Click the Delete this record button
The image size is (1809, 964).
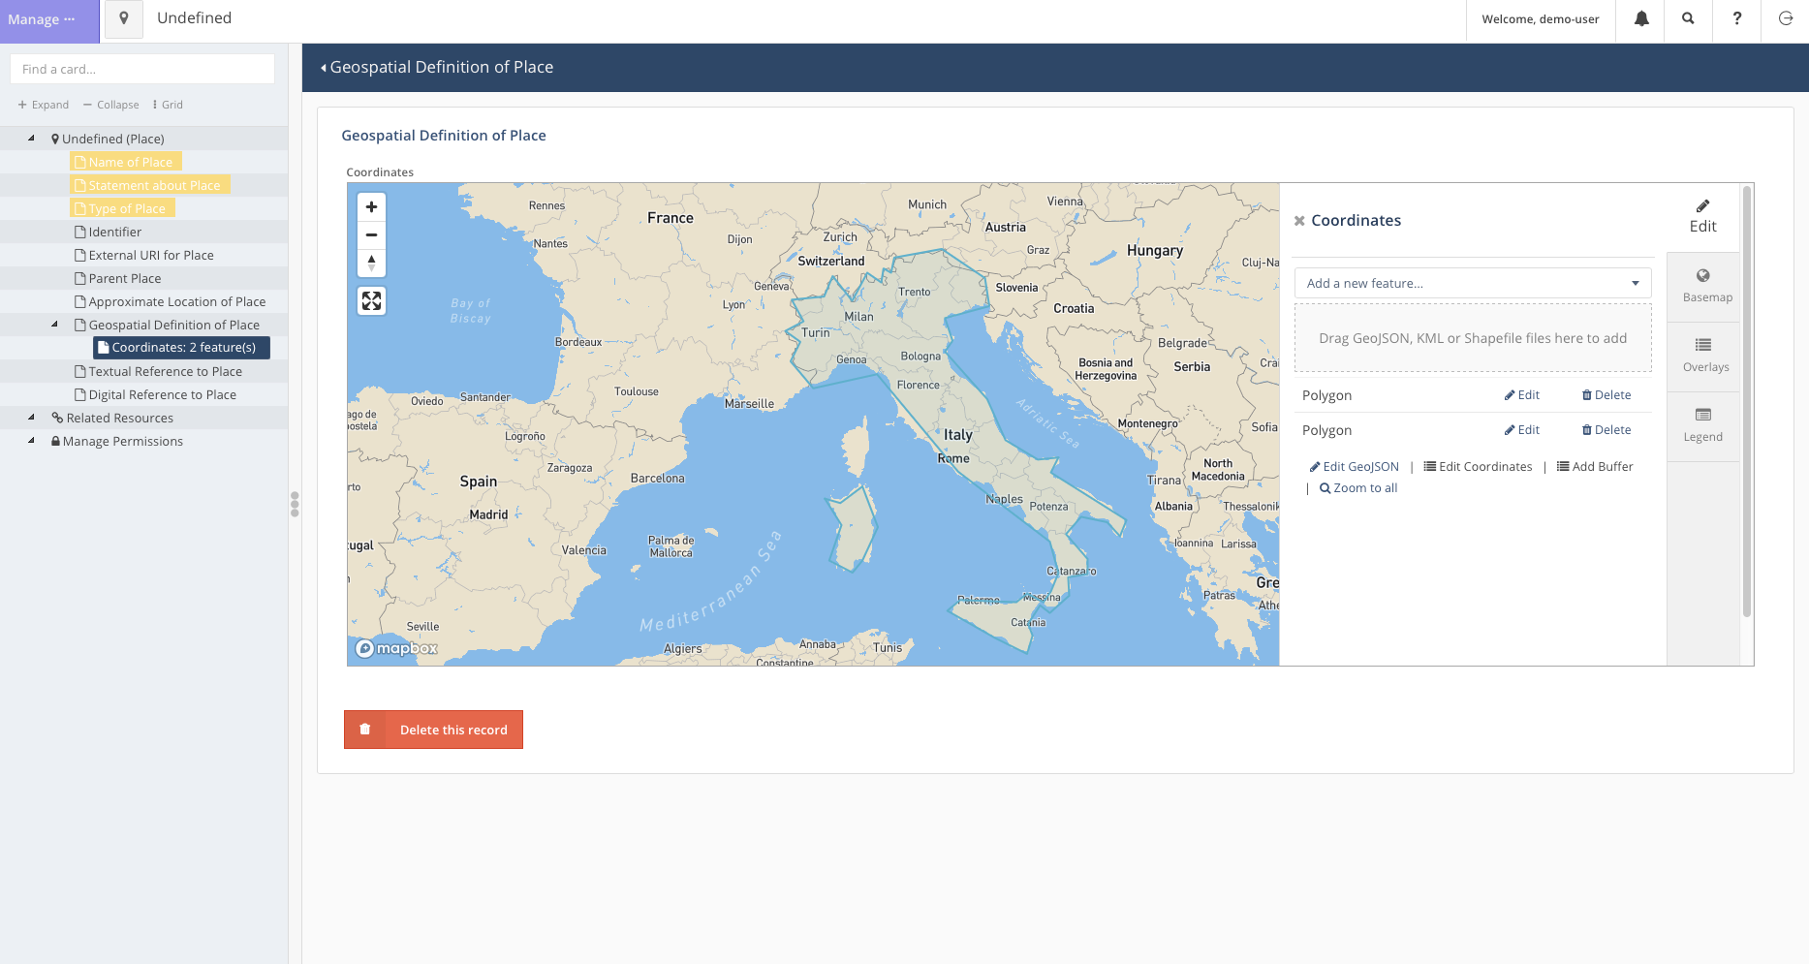pyautogui.click(x=433, y=730)
